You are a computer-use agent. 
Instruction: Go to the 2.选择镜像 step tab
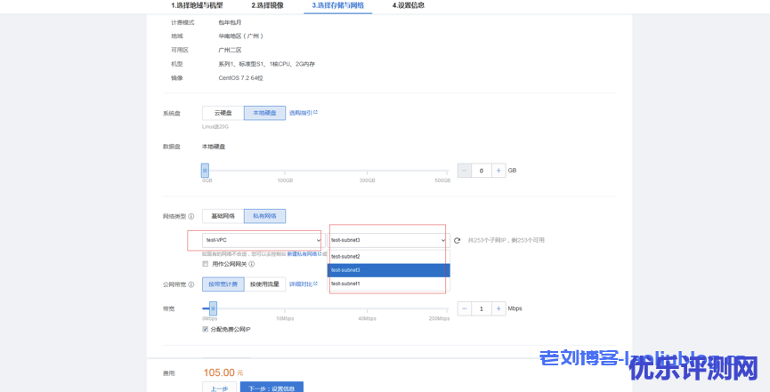point(255,5)
